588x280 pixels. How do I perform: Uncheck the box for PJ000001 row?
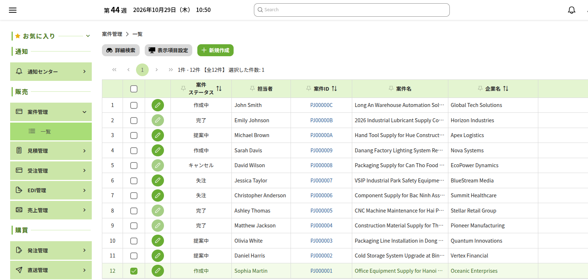[x=134, y=271]
